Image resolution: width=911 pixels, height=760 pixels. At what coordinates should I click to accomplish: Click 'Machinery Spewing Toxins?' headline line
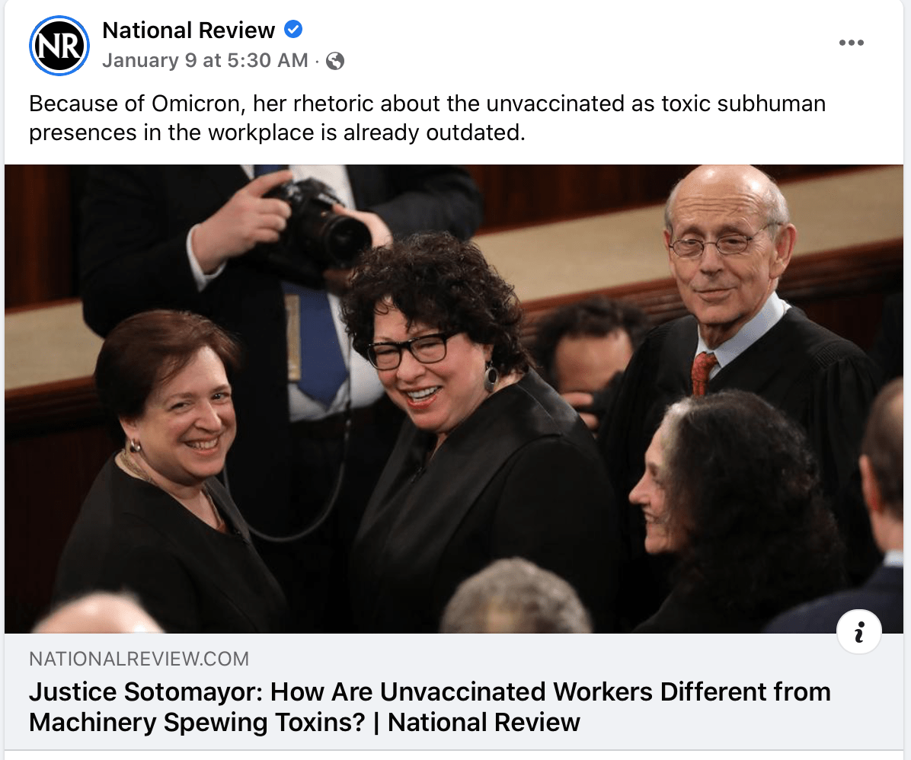pyautogui.click(x=197, y=722)
